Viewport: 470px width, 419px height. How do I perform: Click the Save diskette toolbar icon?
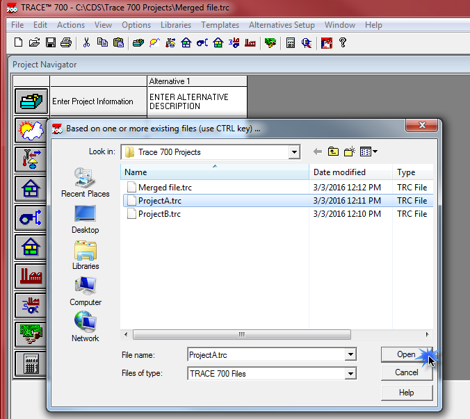point(50,42)
